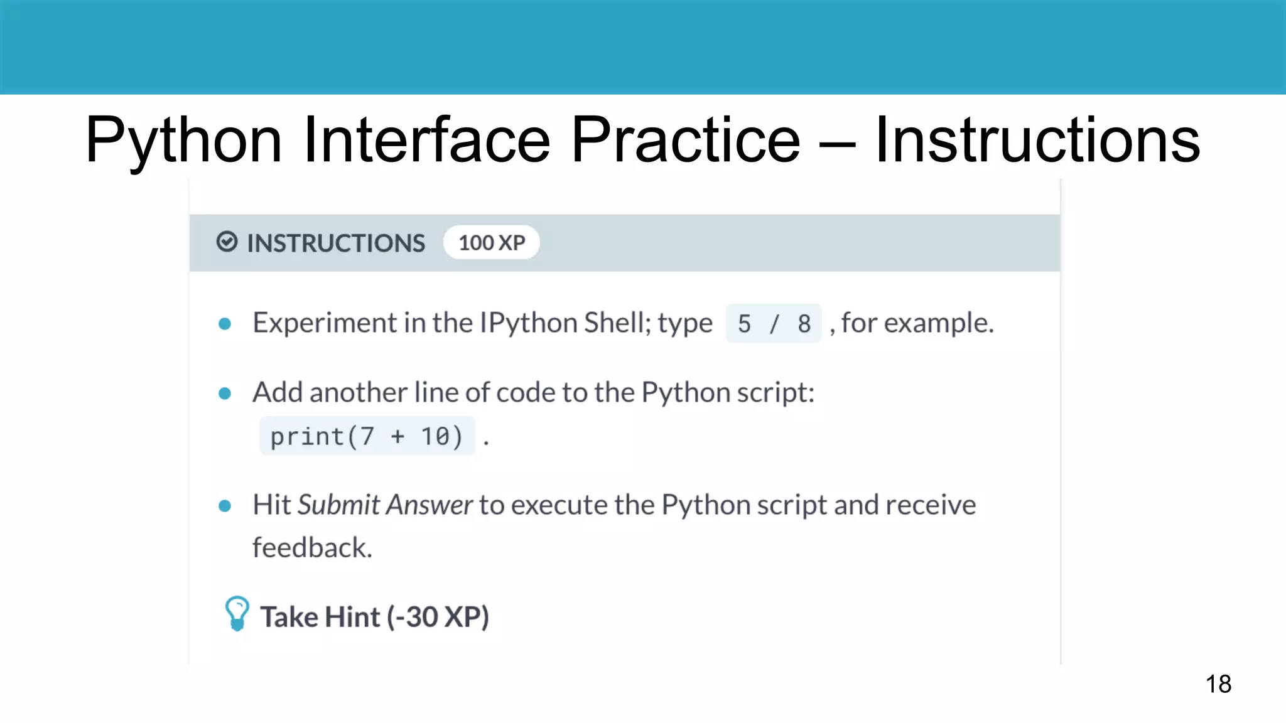Viewport: 1286px width, 723px height.
Task: Click the lightbulb hint icon
Action: coord(237,613)
